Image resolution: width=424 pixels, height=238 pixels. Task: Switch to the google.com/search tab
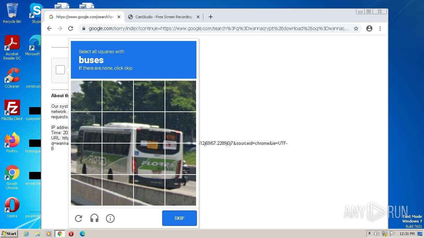point(84,17)
